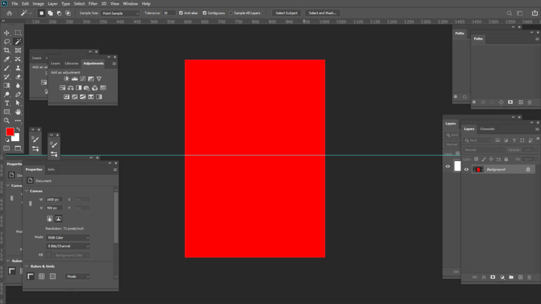The height and width of the screenshot is (304, 541).
Task: Open the Properties panel flyout menu
Action: [115, 169]
